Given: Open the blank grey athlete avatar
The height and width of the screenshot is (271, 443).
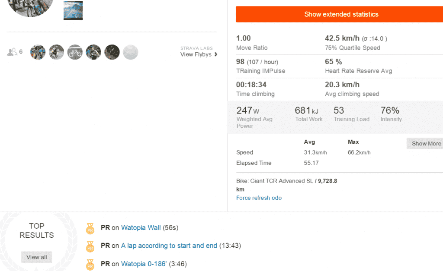Looking at the screenshot, I should point(131,52).
